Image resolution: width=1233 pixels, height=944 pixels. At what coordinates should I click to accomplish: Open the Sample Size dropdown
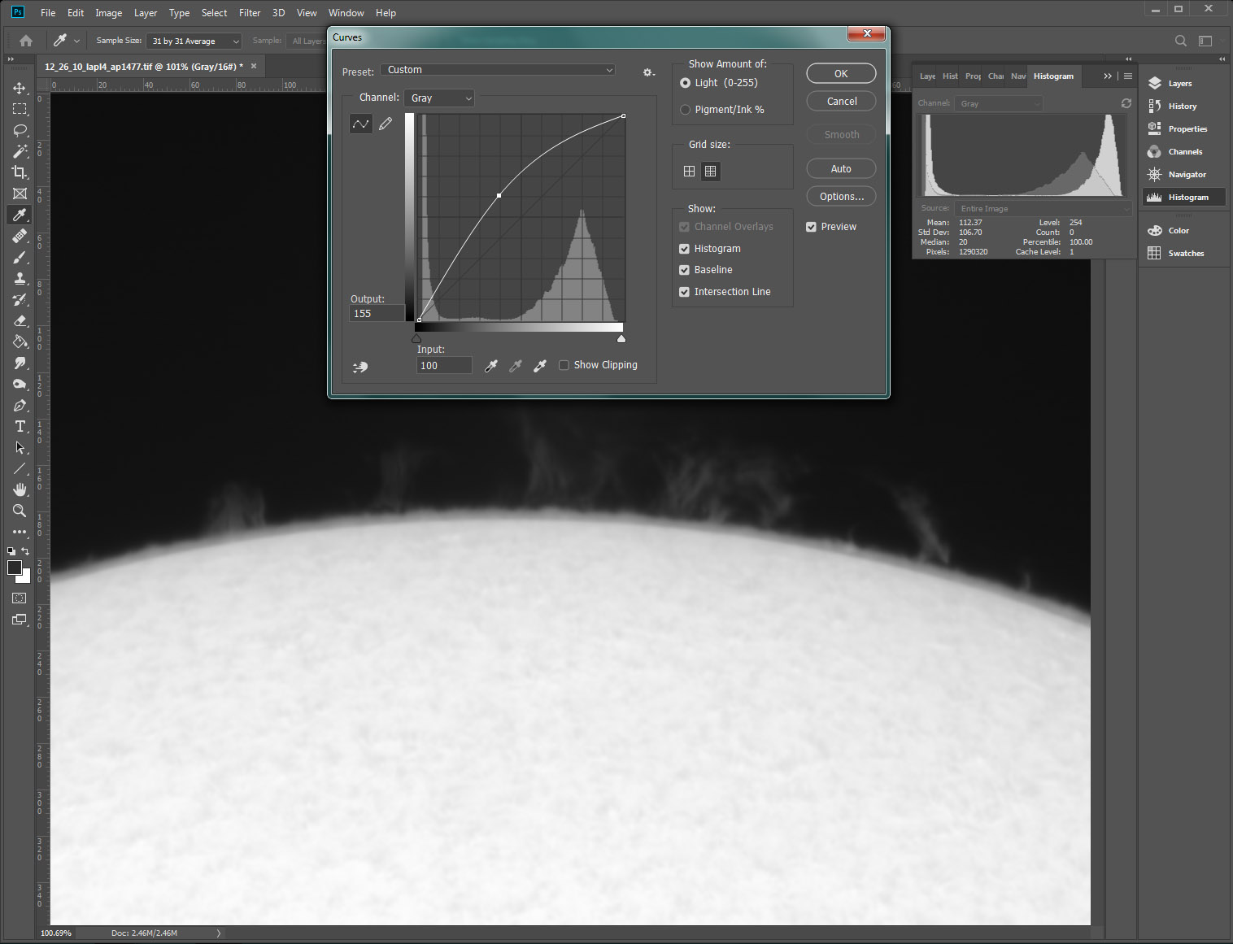[194, 41]
